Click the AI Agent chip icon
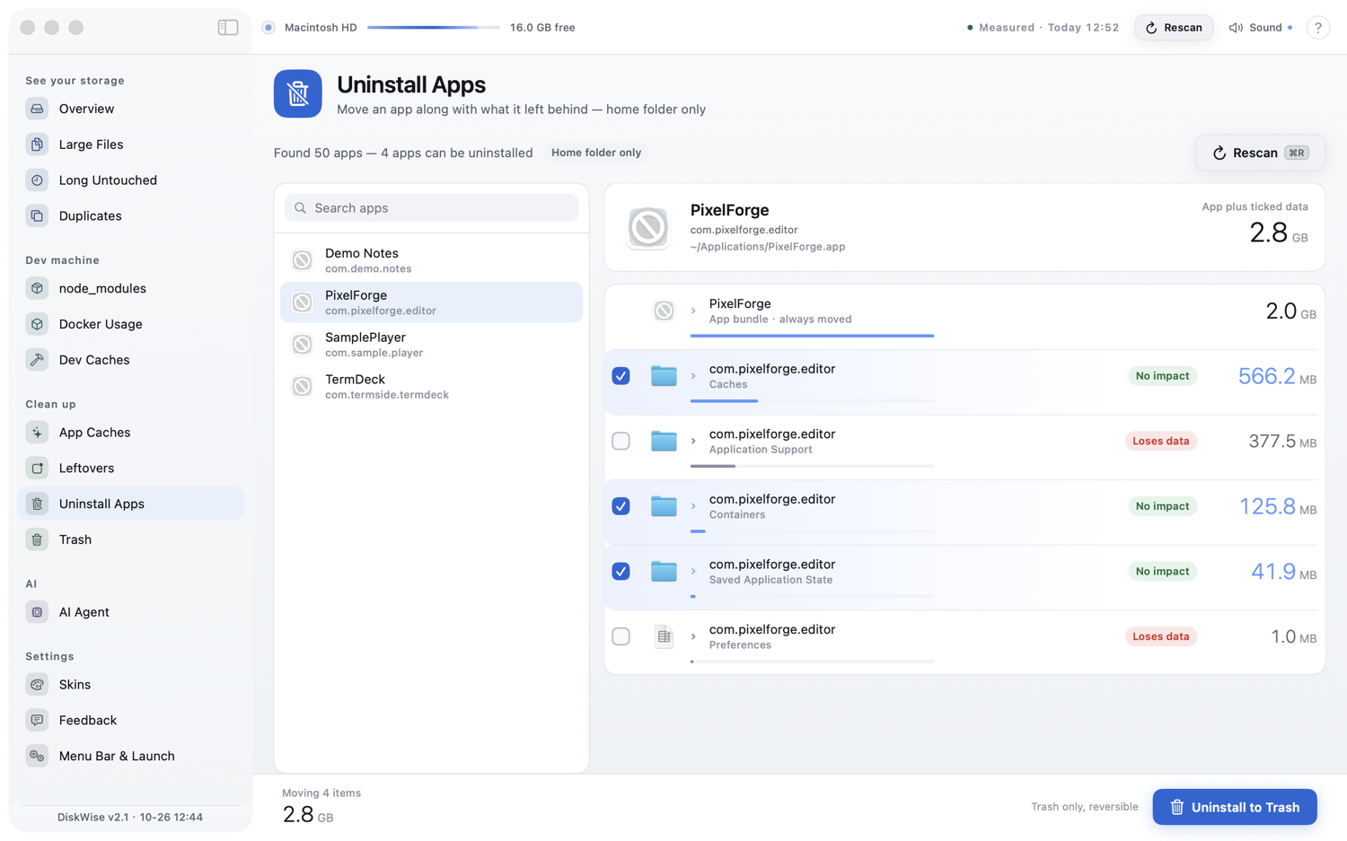The width and height of the screenshot is (1347, 841). point(37,612)
